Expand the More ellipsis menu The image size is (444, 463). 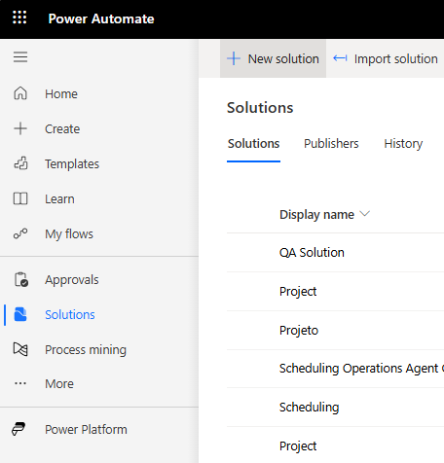[20, 383]
